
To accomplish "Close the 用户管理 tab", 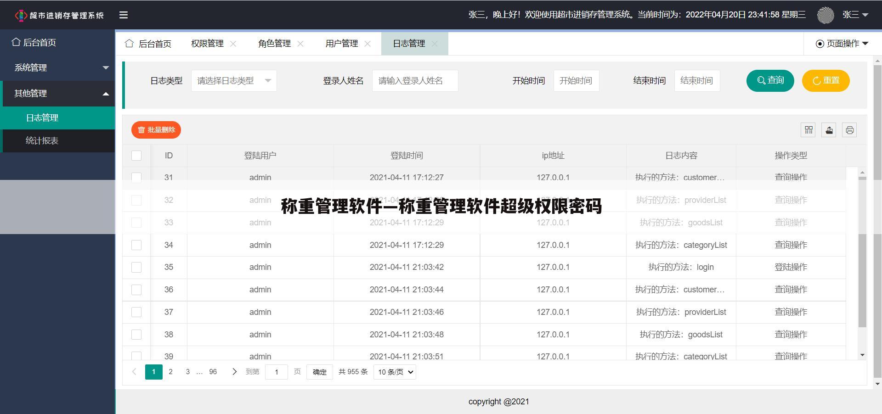I will (x=367, y=44).
